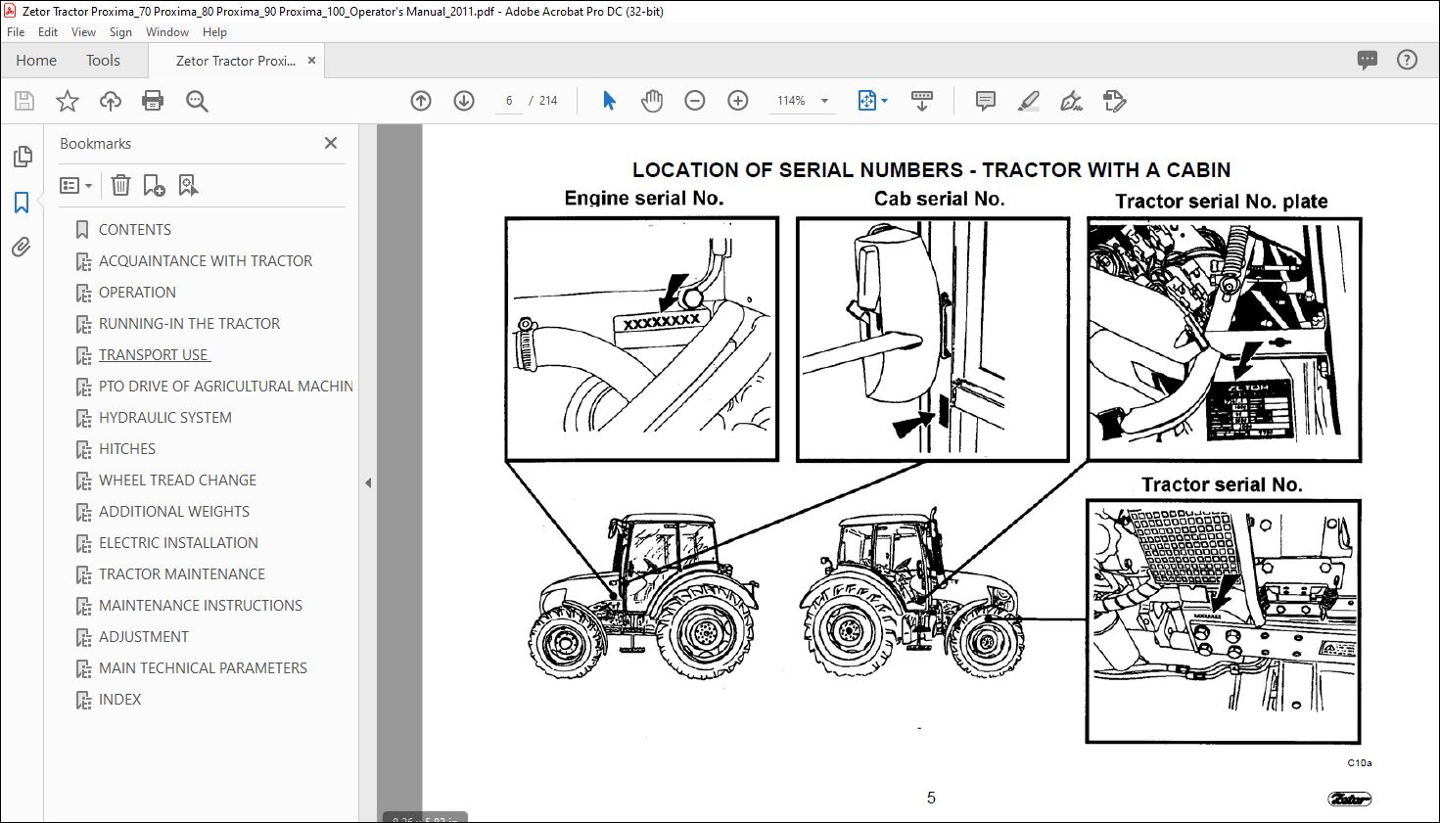Viewport: 1440px width, 823px height.
Task: Go to next page arrow
Action: pos(464,101)
